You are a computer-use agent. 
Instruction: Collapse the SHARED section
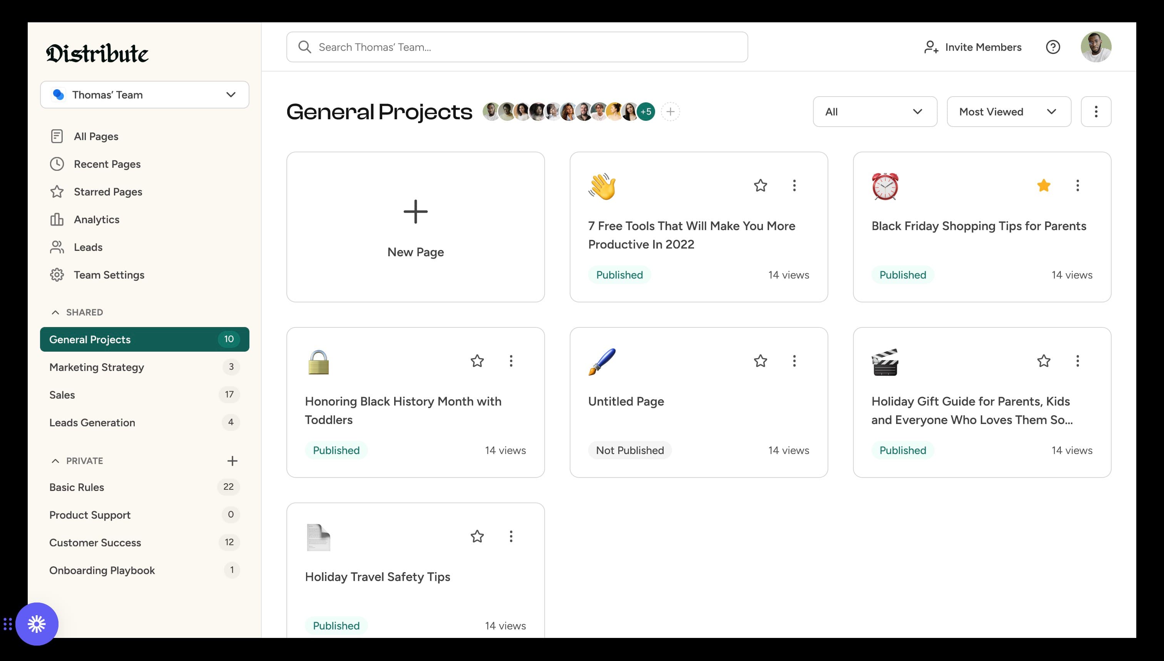(x=55, y=312)
